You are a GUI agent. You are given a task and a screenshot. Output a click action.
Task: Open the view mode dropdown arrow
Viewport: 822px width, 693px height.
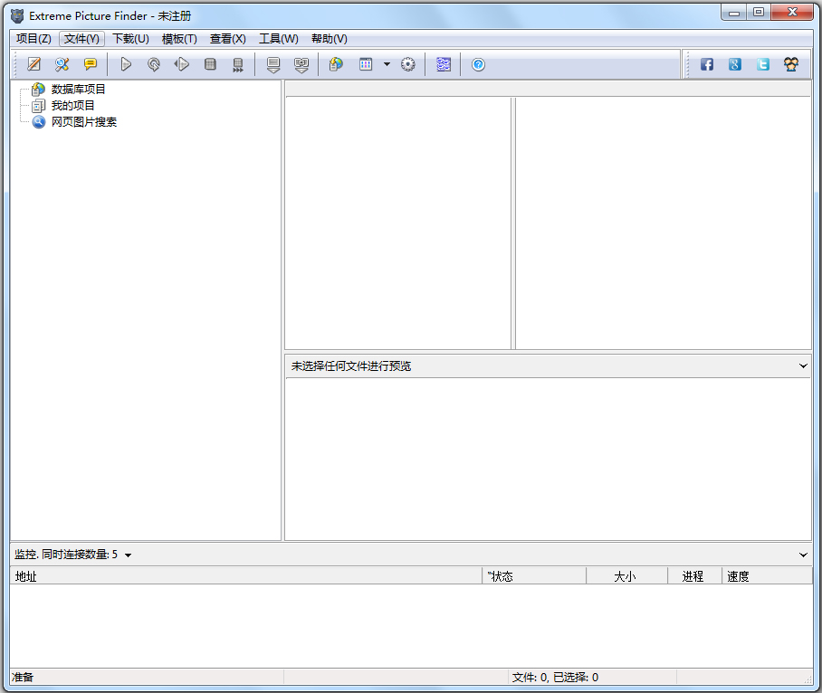coord(386,64)
